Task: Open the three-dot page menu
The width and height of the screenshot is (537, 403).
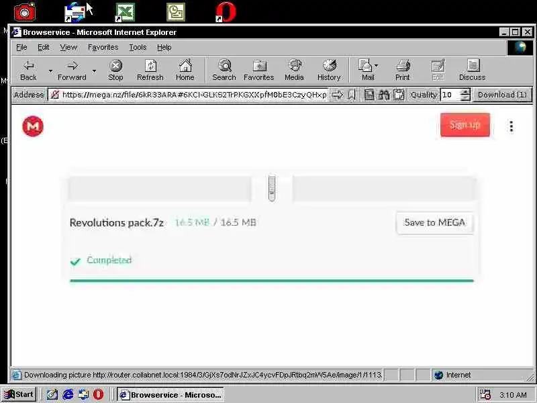Action: tap(511, 126)
